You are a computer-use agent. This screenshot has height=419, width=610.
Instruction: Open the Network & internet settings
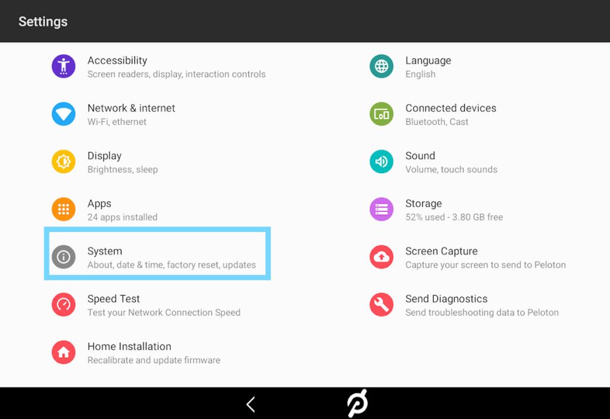(x=157, y=114)
